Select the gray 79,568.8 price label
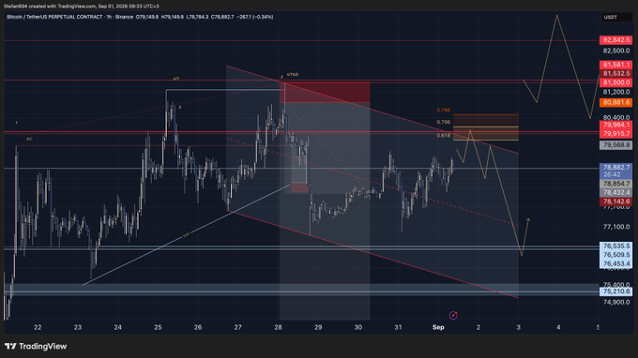This screenshot has width=638, height=358. (615, 145)
